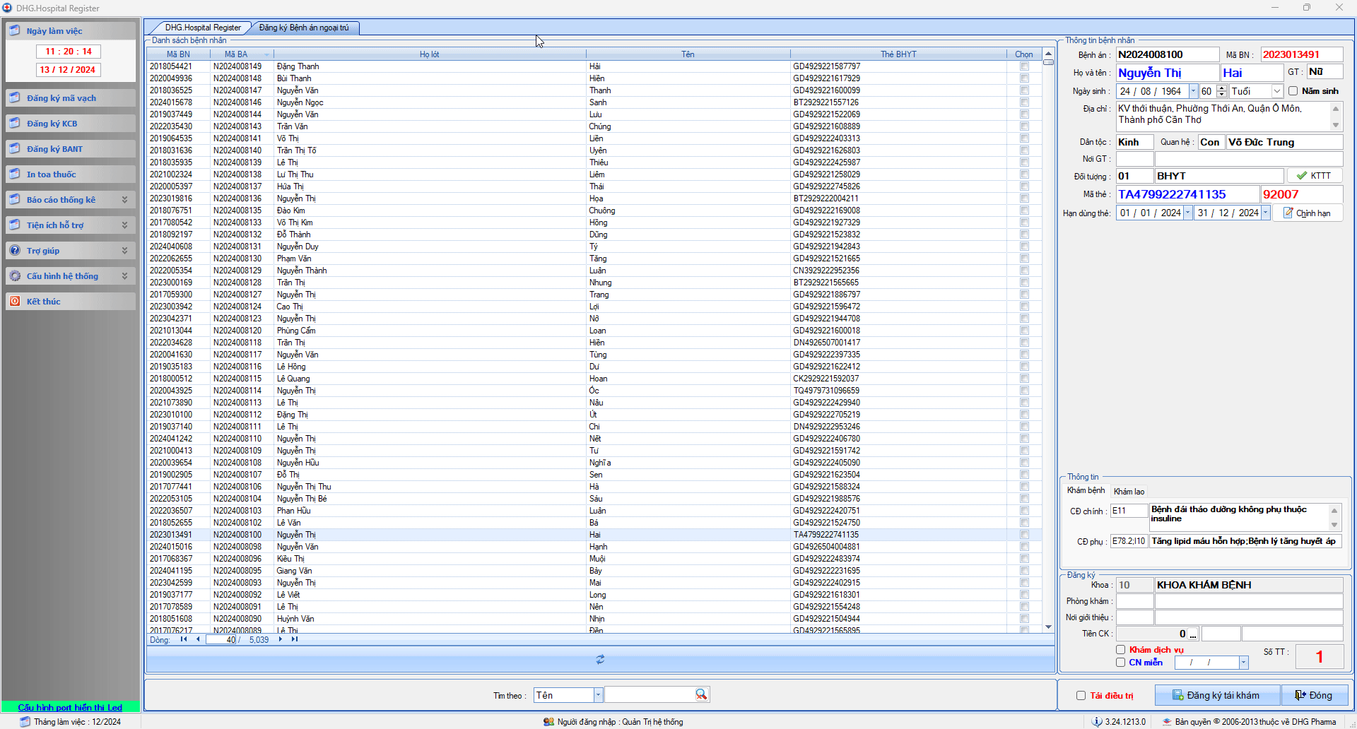Click the Tháng làm việc status bar icon
The height and width of the screenshot is (729, 1357).
[25, 722]
